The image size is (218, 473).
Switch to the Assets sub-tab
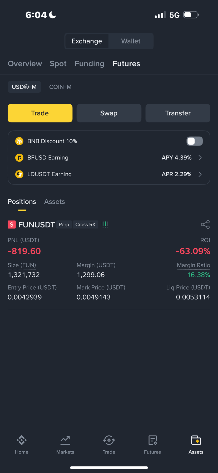pyautogui.click(x=54, y=202)
